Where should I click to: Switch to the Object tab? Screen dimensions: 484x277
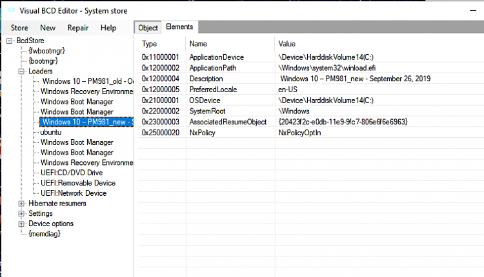tap(148, 28)
